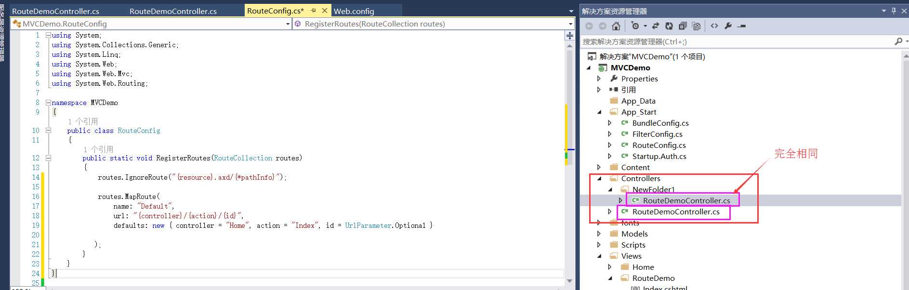The width and height of the screenshot is (909, 290).
Task: Select RouteConfig.cs in Solution Explorer
Action: coord(659,145)
